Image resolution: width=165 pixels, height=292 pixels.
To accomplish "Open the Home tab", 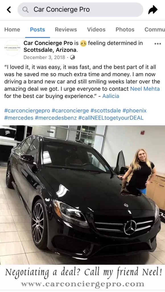I will (x=12, y=29).
